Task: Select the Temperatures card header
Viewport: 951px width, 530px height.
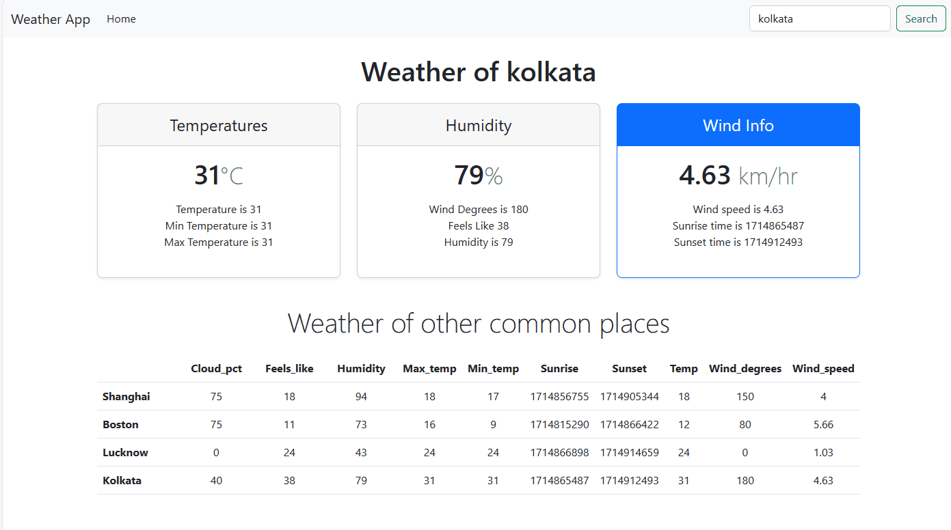Action: [219, 125]
